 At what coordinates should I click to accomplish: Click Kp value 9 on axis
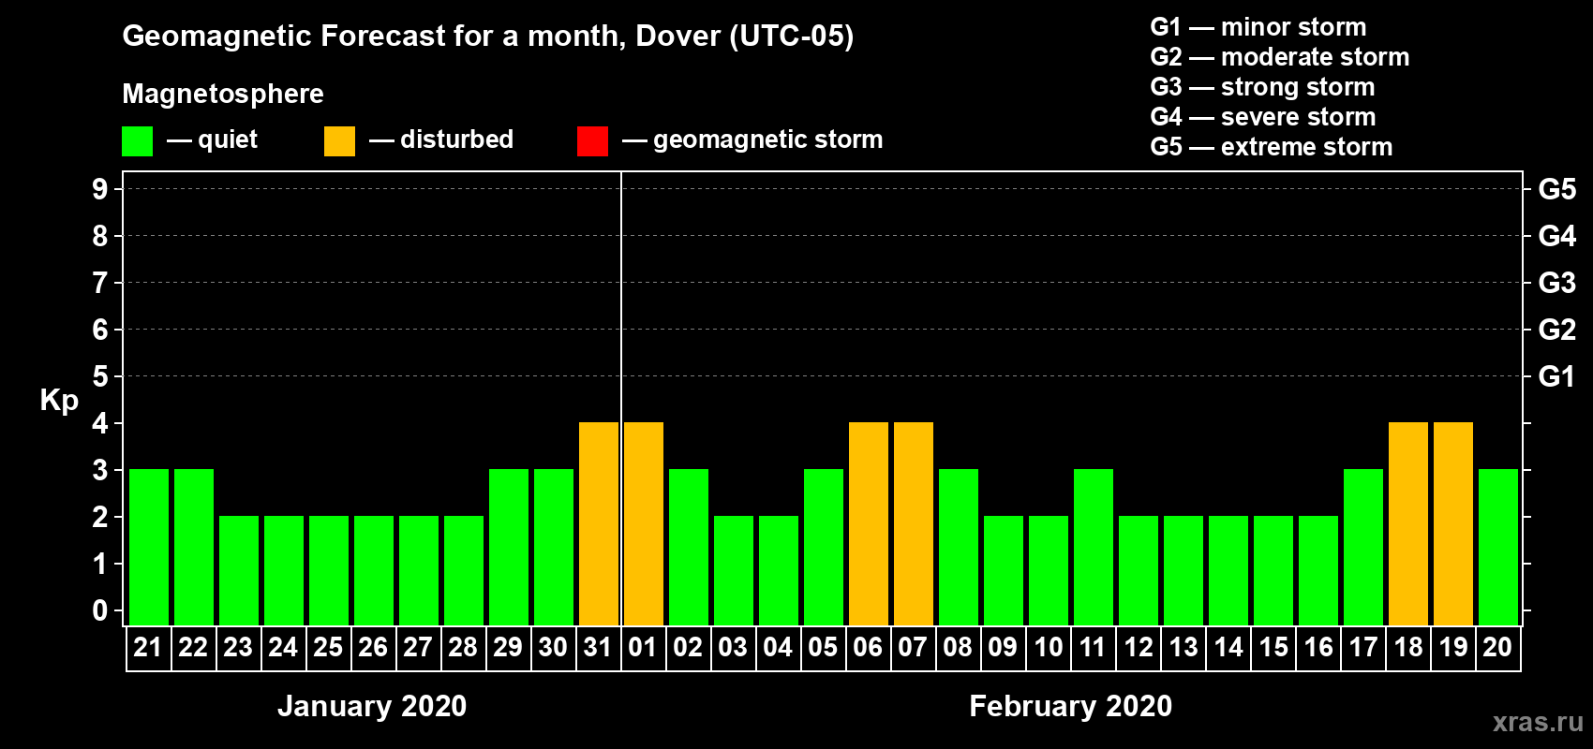point(100,189)
